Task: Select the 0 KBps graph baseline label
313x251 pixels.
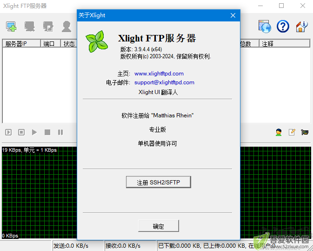Action: (10, 236)
